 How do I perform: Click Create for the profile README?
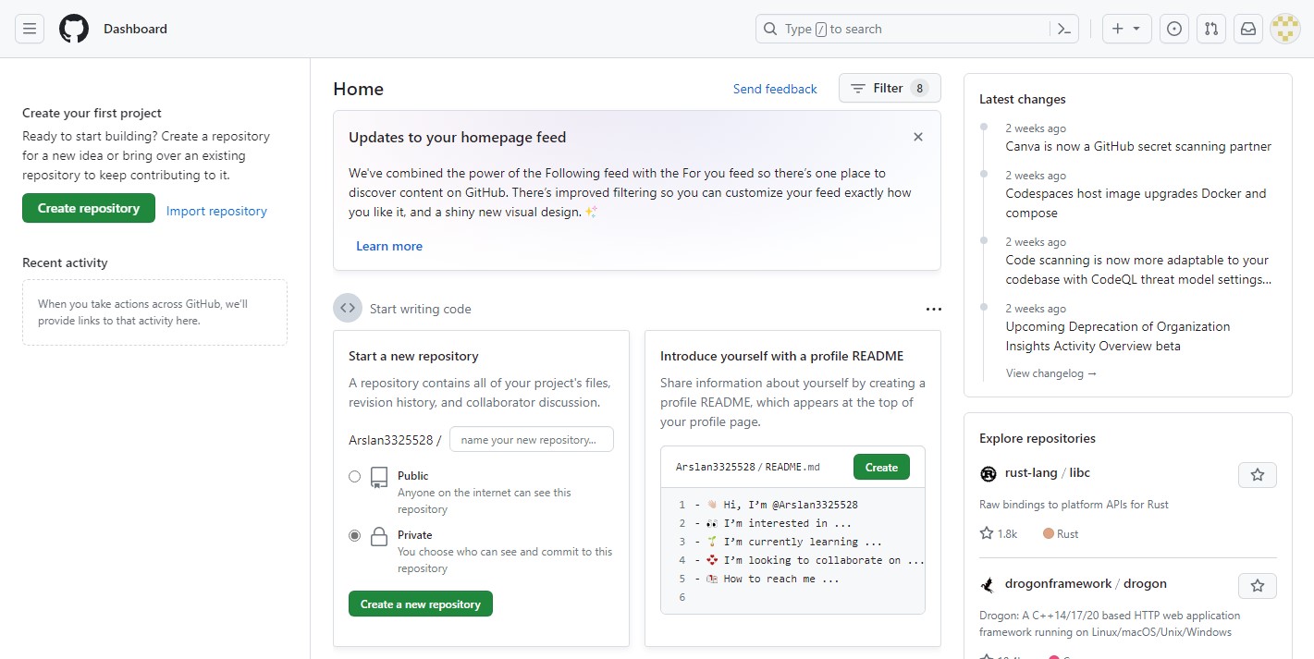coord(881,467)
